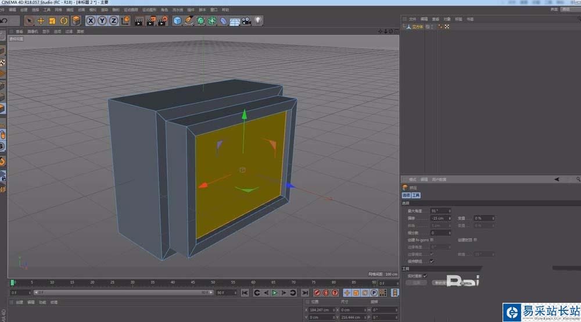Select the Scale tool icon
The width and height of the screenshot is (581, 322).
52,21
